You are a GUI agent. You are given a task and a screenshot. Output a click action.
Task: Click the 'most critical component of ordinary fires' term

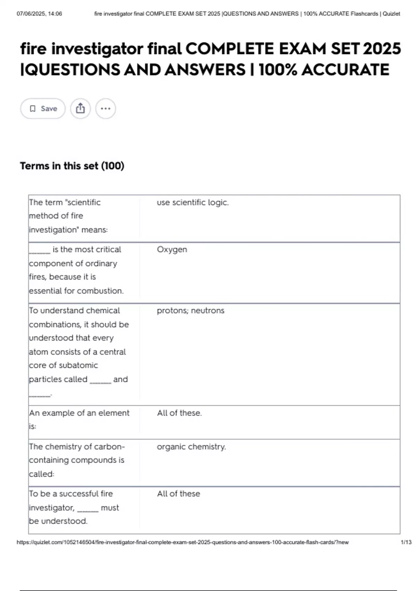pyautogui.click(x=76, y=270)
